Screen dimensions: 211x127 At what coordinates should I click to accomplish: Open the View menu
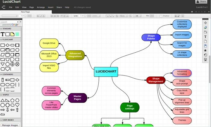pos(24,8)
